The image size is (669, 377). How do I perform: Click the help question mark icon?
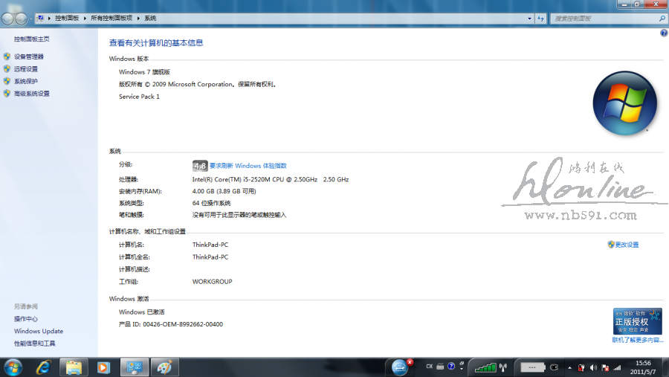(x=664, y=33)
